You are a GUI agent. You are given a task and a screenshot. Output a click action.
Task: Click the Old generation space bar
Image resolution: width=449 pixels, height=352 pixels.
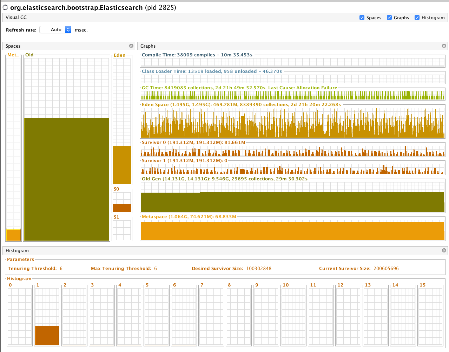click(x=67, y=179)
